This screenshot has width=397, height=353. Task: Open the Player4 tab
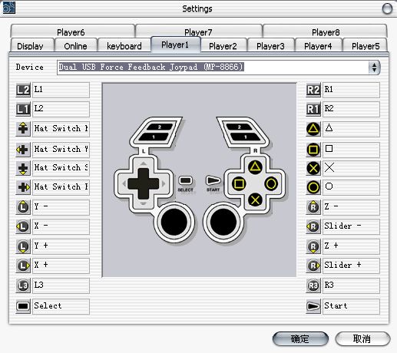(x=319, y=45)
